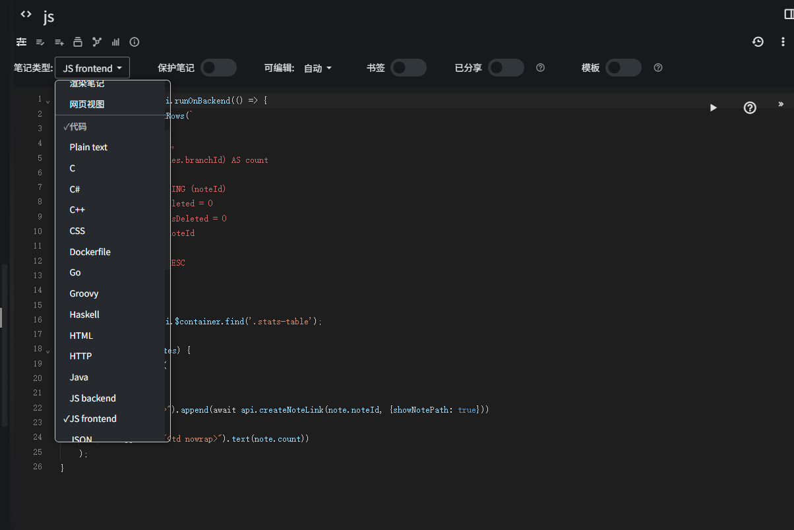This screenshot has width=794, height=530.
Task: Click the basic properties sliders icon
Action: [22, 42]
